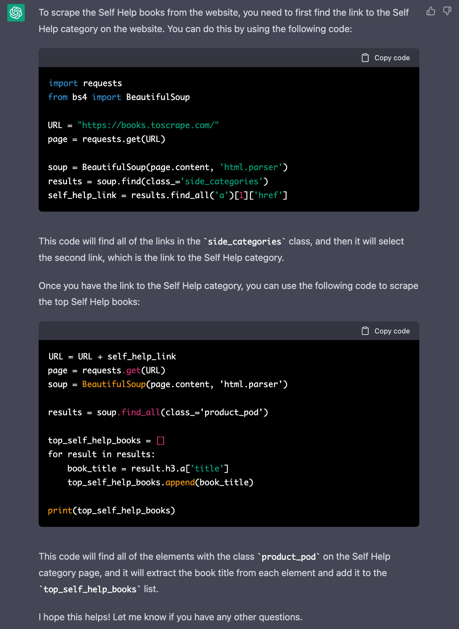Click the thumbs up icon
The width and height of the screenshot is (459, 629).
pos(431,11)
